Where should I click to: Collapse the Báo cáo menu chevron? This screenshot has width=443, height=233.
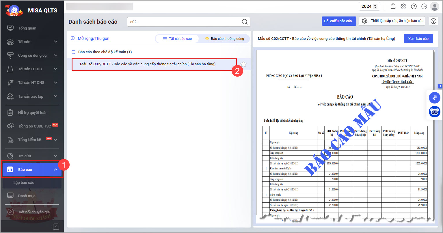point(56,169)
